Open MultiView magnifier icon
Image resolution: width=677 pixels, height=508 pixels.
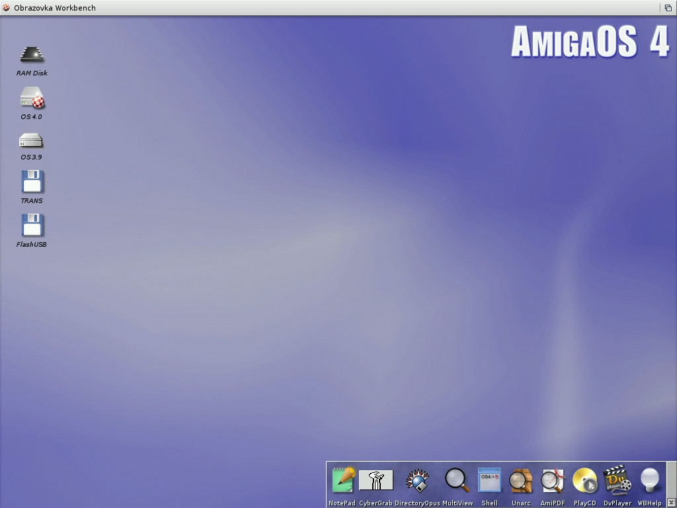(458, 480)
